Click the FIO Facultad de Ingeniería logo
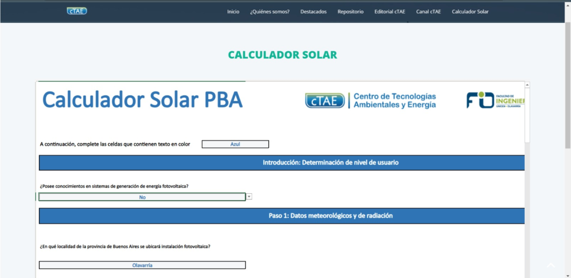This screenshot has width=571, height=278. pyautogui.click(x=495, y=100)
